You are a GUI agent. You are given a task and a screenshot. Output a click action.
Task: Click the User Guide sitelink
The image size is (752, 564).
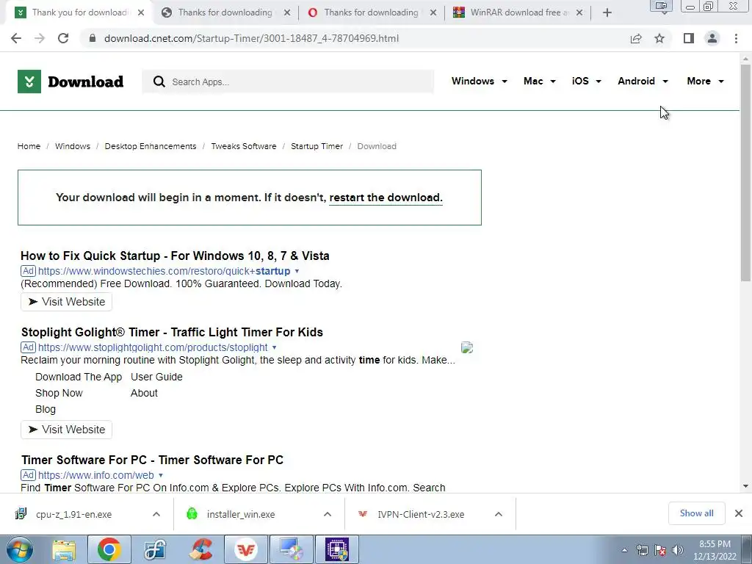pyautogui.click(x=157, y=377)
